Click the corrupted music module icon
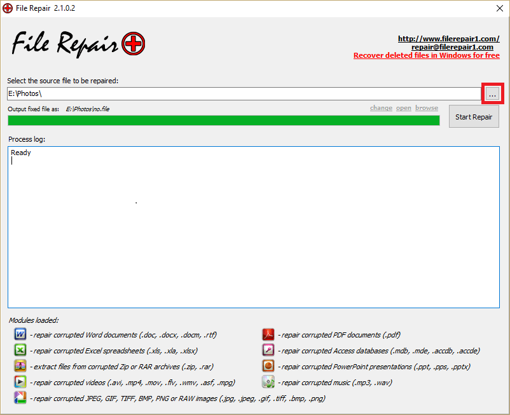 point(268,382)
